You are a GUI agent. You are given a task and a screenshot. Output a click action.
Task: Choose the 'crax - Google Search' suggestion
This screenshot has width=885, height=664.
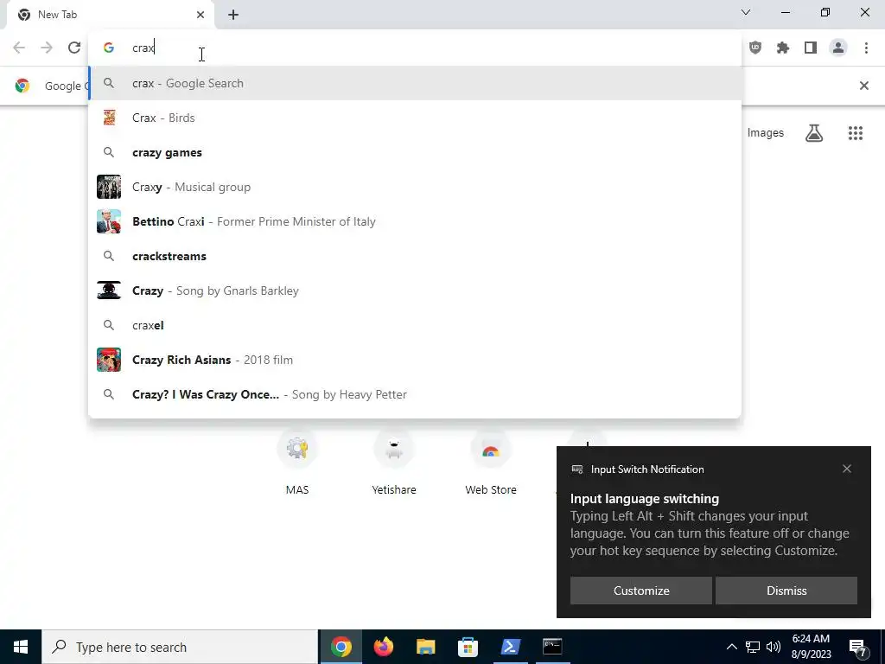coord(415,83)
